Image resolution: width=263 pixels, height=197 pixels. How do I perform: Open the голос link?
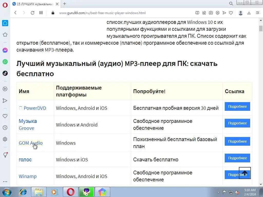pos(25,160)
